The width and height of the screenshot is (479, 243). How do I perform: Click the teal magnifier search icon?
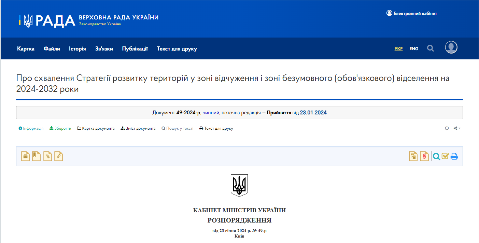(436, 156)
